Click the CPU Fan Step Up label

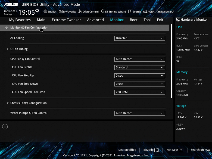tap(23, 76)
